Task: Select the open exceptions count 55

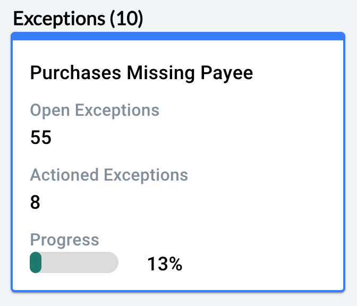Action: (41, 138)
